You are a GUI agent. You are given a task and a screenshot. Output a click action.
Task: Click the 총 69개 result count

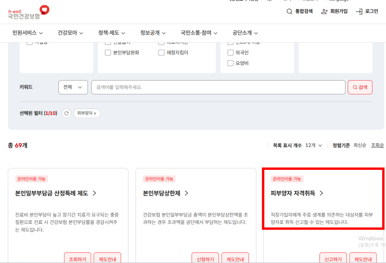[x=17, y=145]
